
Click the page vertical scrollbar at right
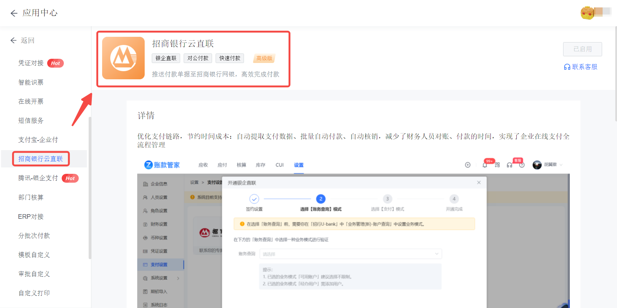pyautogui.click(x=616, y=74)
